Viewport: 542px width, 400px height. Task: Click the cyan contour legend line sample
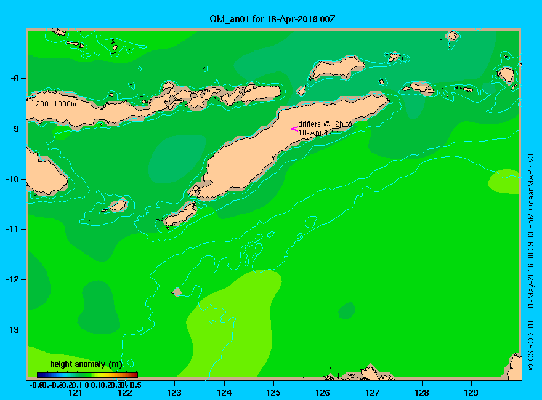pos(51,111)
